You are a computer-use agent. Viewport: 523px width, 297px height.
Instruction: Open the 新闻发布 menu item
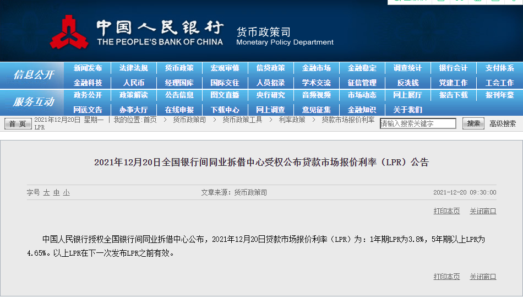point(88,68)
